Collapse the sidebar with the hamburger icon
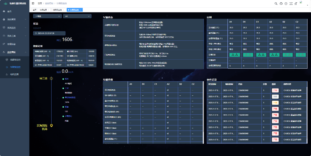Viewport: 311px width, 156px height. 33,3
